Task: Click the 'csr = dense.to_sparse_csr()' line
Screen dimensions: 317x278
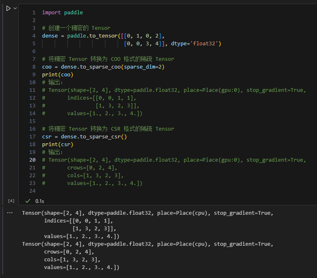Action: (x=84, y=137)
